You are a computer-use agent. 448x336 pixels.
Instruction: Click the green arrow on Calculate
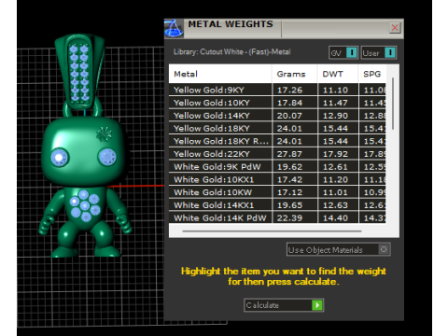(317, 305)
